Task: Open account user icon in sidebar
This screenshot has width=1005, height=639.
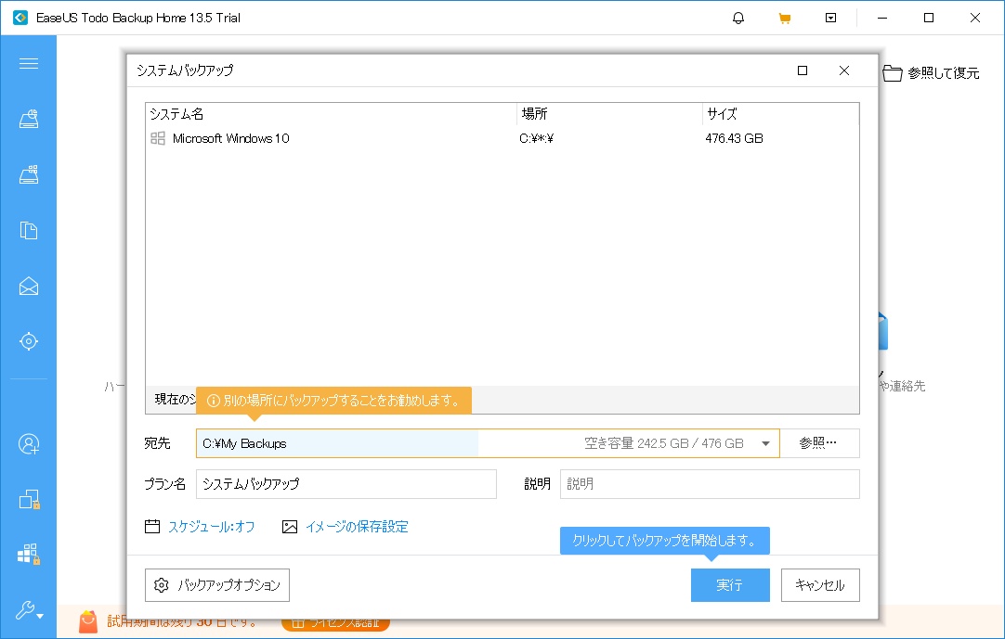Action: (x=28, y=443)
